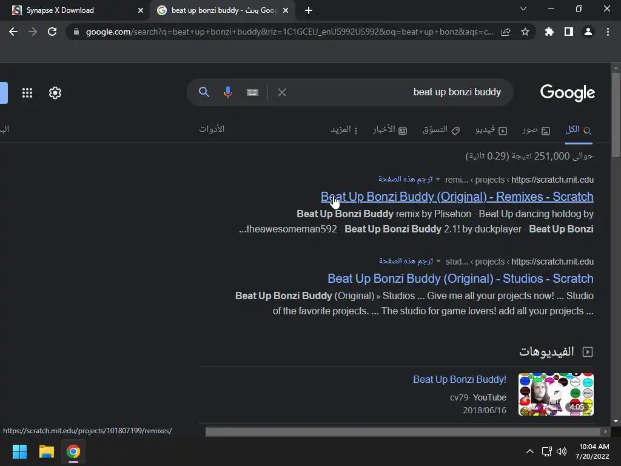Select the All (الكل) results tab
Viewport: 621px width, 466px height.
(579, 130)
